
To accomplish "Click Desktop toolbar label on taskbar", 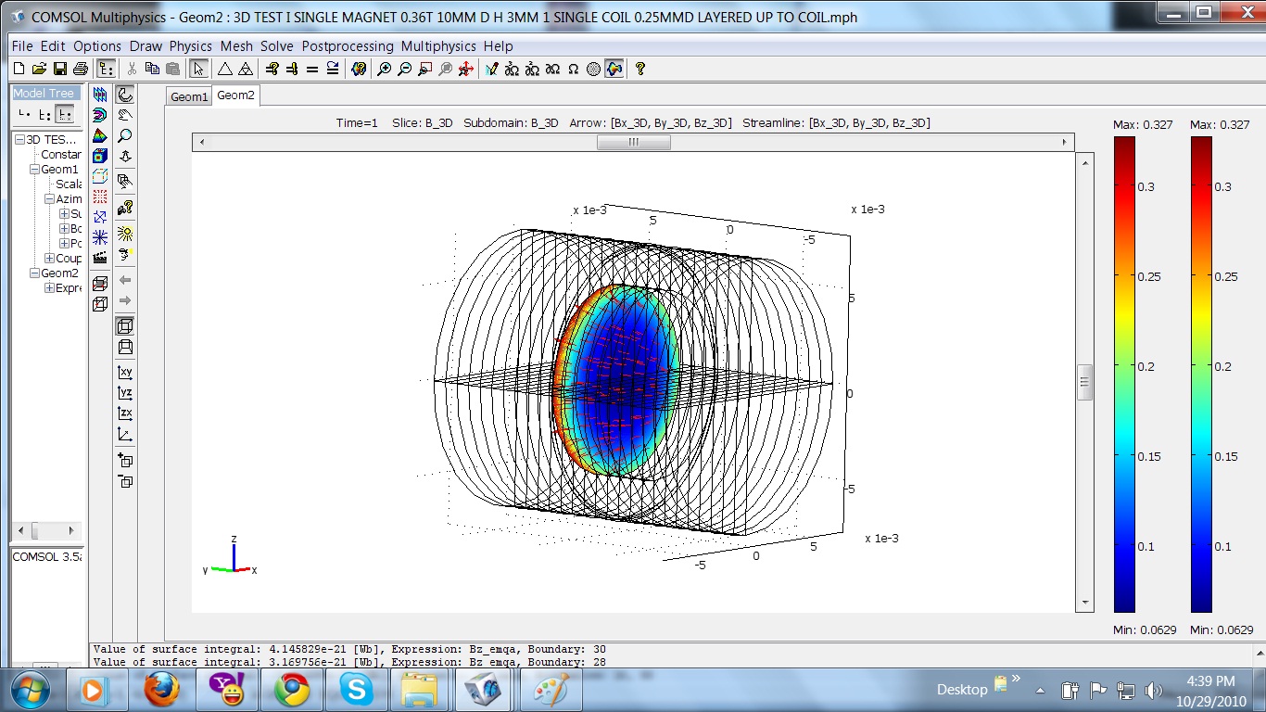I will 961,690.
